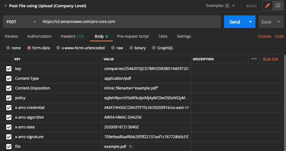Open column options ellipsis icon
This screenshot has height=151, width=286.
click(254, 59)
